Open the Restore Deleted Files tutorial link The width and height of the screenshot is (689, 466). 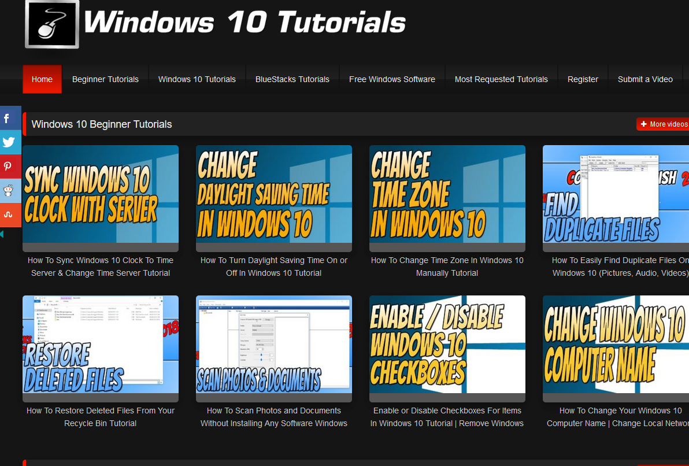pos(100,417)
